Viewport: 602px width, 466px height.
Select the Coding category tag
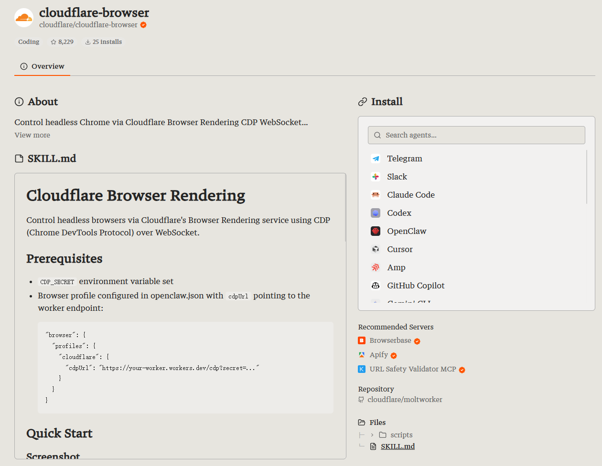pyautogui.click(x=29, y=42)
